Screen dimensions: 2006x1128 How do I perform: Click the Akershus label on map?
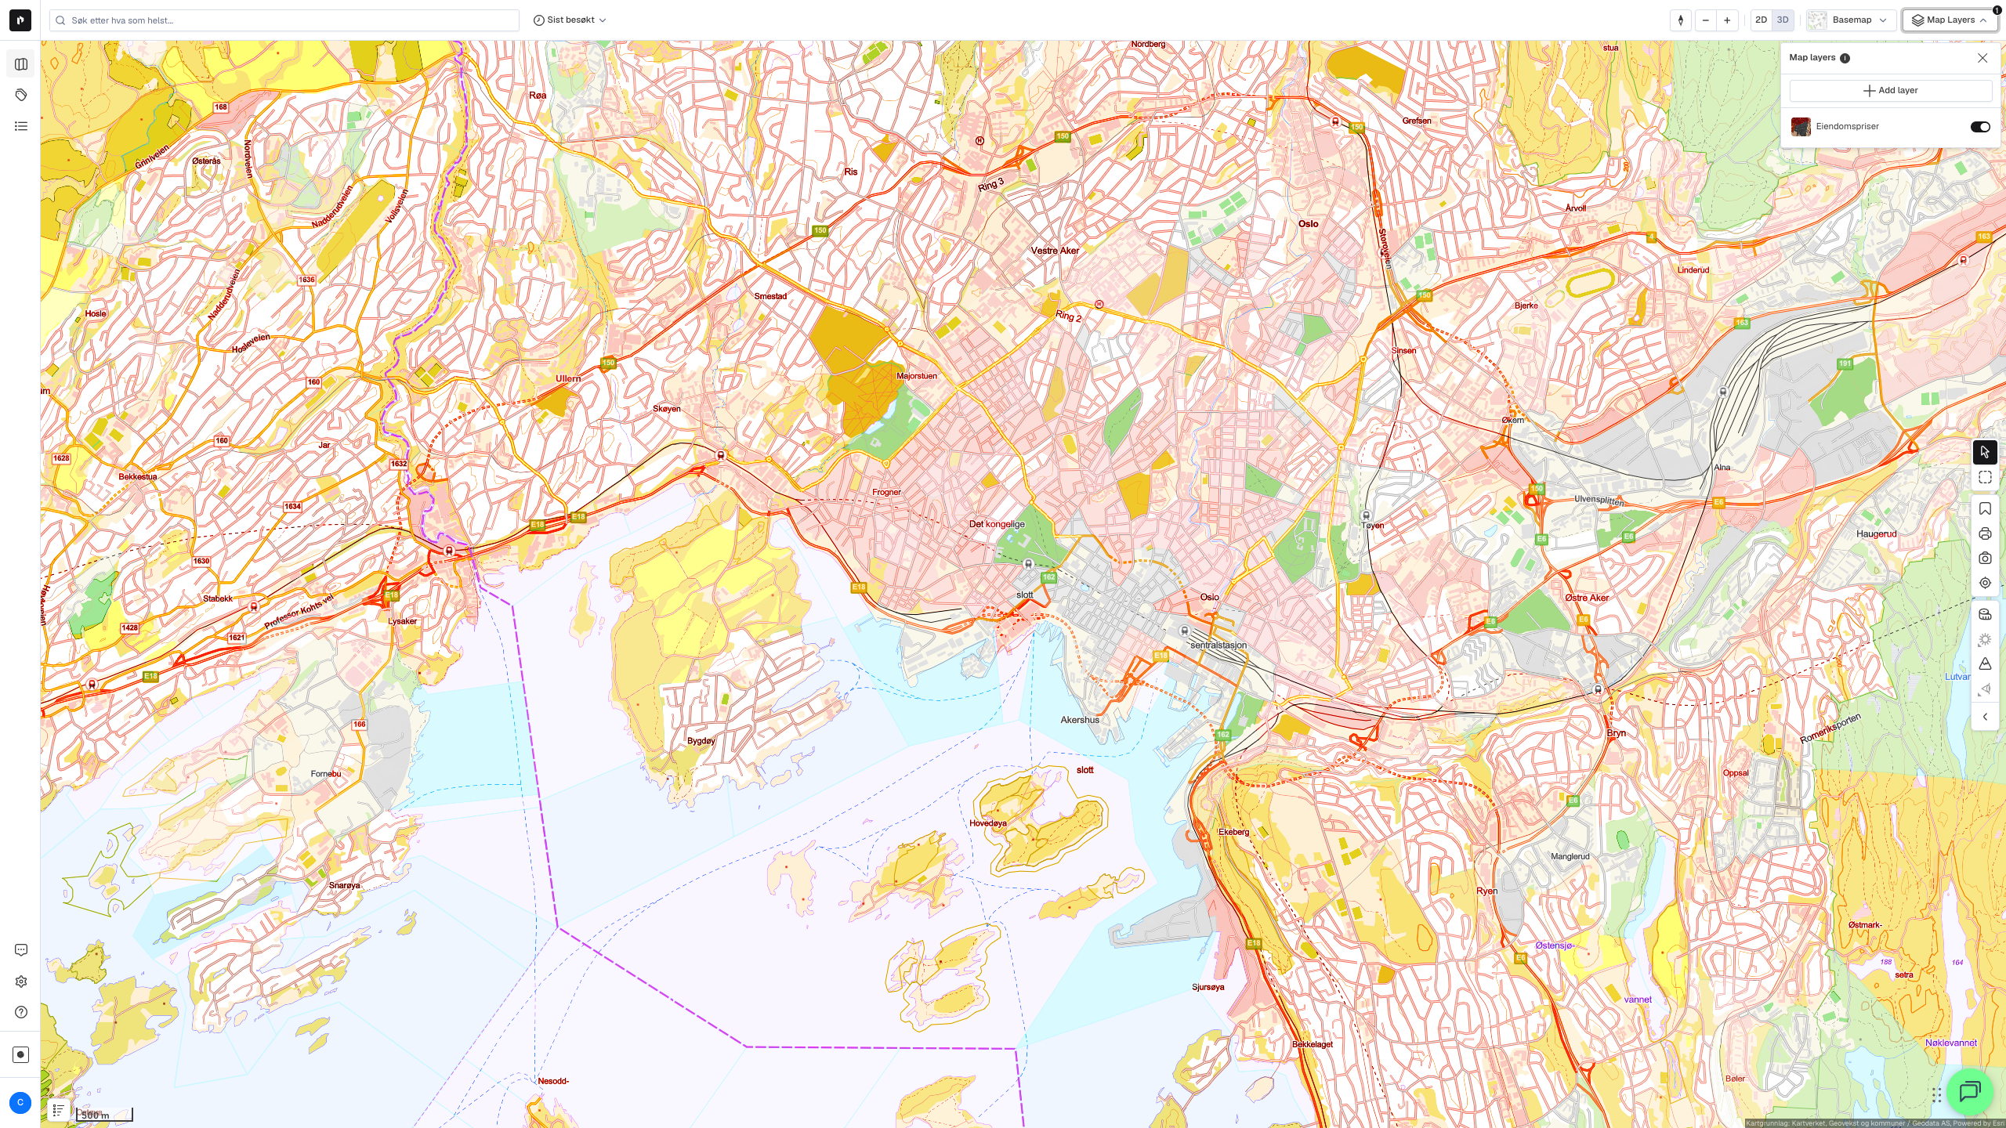point(1080,720)
